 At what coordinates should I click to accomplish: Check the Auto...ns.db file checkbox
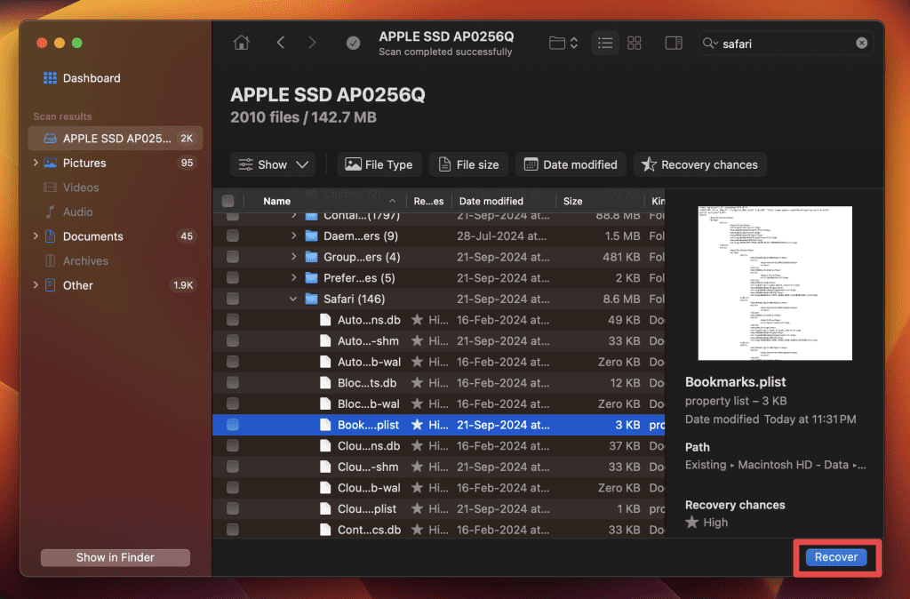click(x=233, y=319)
